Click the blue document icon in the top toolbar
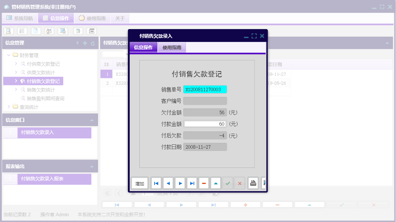396x222 pixels. [35, 31]
